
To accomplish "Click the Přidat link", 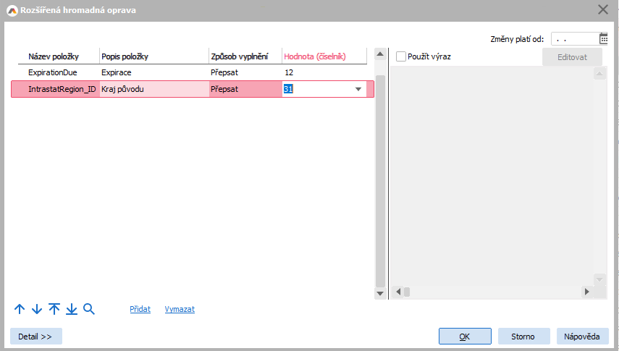I will pos(140,309).
